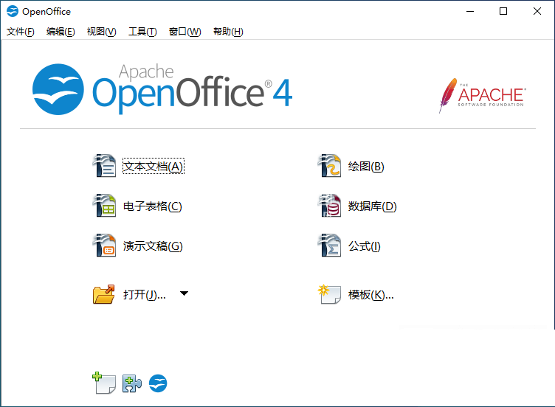Click the Math formula icon

pyautogui.click(x=329, y=245)
